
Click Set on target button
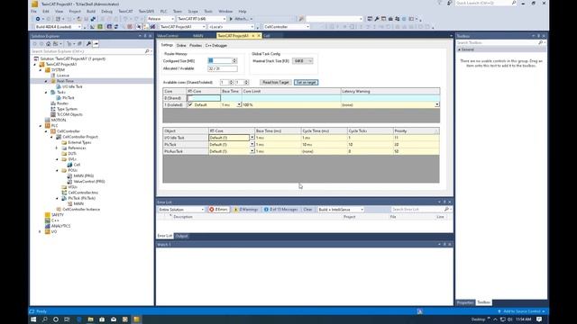307,82
